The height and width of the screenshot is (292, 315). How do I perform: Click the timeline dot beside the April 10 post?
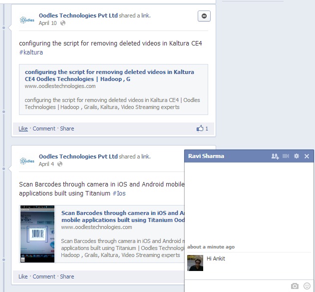pos(3,27)
